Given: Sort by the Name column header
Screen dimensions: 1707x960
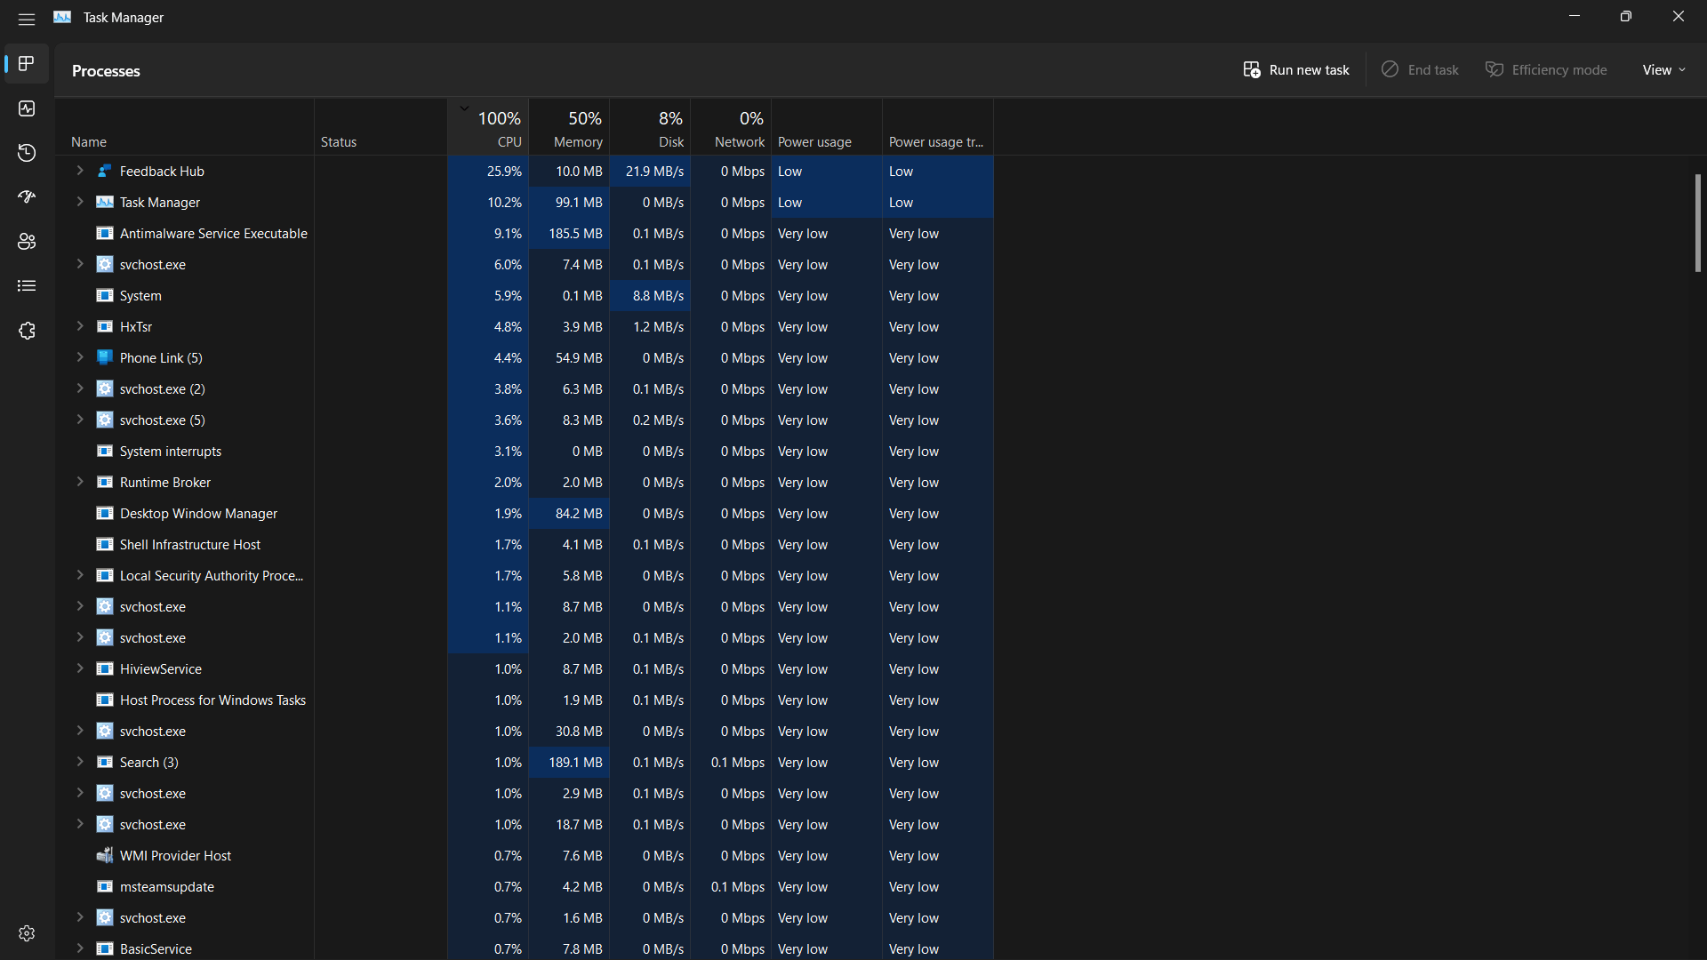Looking at the screenshot, I should pyautogui.click(x=184, y=127).
